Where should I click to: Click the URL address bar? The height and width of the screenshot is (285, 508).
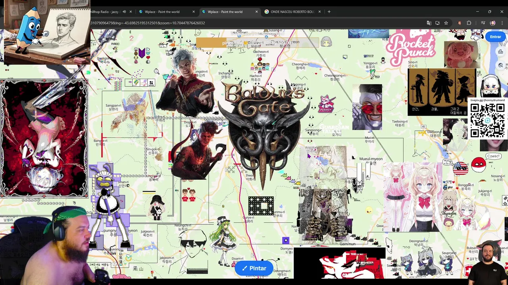[254, 23]
